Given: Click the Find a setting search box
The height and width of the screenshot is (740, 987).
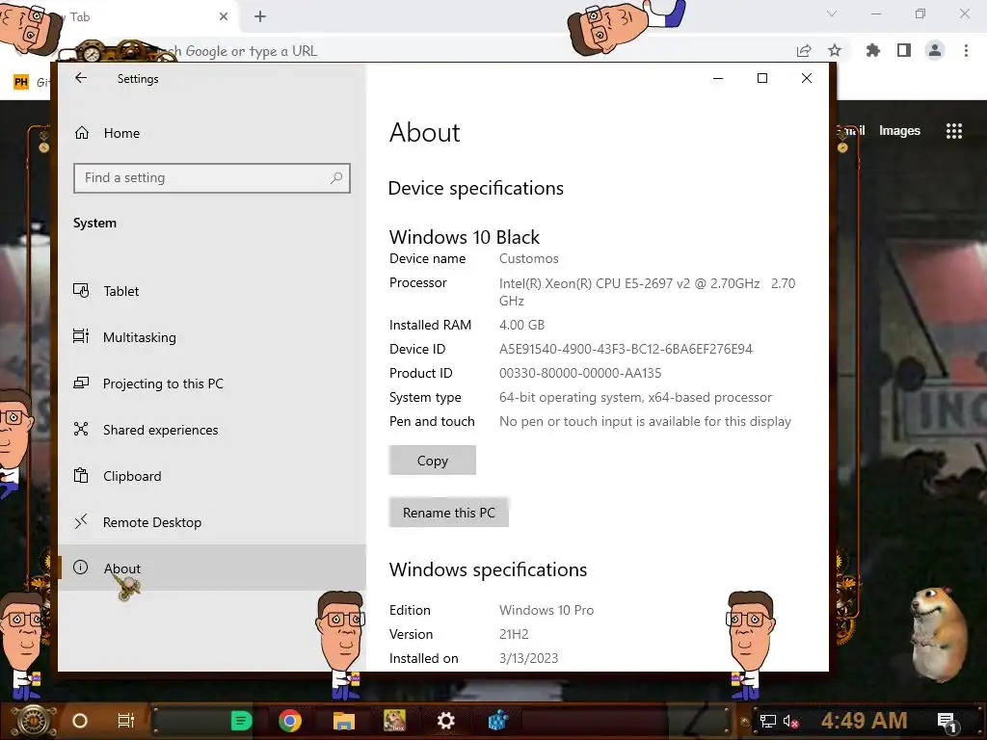Looking at the screenshot, I should (x=211, y=178).
